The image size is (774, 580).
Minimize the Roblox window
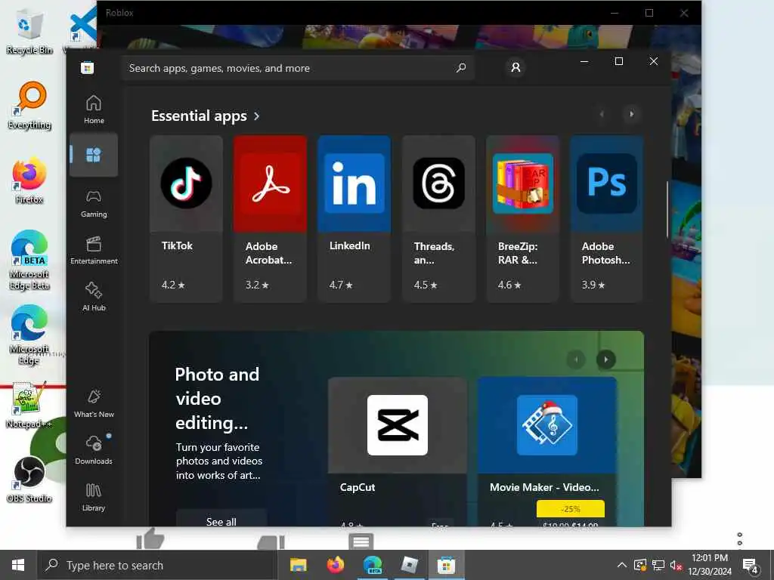(615, 13)
